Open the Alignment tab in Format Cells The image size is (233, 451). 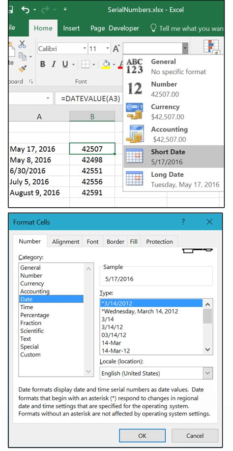tap(65, 242)
